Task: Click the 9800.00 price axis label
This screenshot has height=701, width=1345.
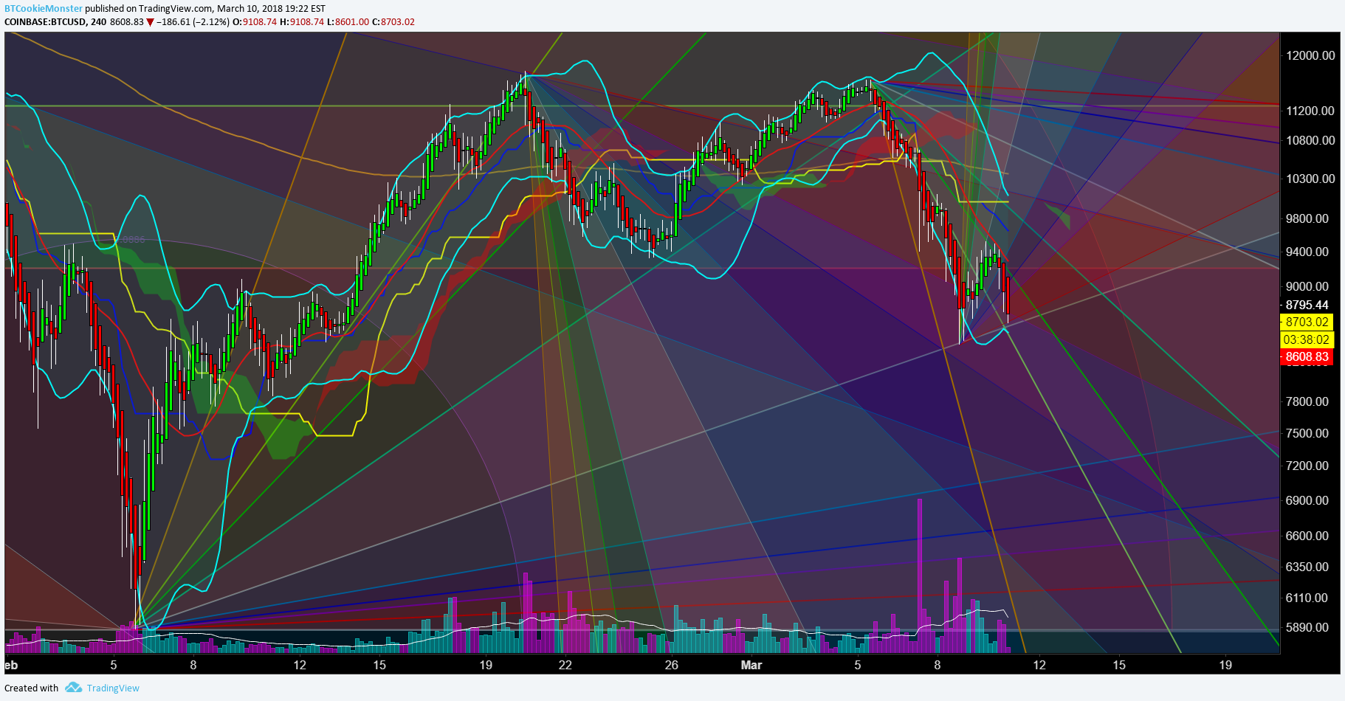Action: pos(1307,218)
